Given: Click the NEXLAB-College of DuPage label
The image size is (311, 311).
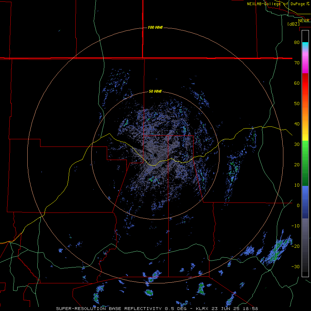Looking at the screenshot, I should (276, 4).
